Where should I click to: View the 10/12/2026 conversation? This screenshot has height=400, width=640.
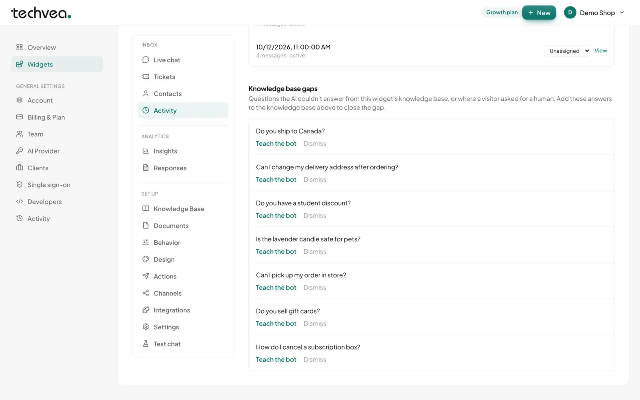coord(600,50)
